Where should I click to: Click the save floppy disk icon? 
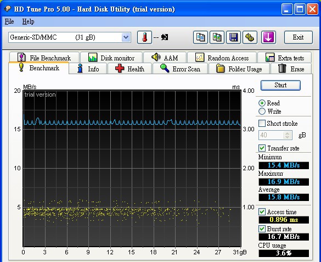pyautogui.click(x=233, y=37)
